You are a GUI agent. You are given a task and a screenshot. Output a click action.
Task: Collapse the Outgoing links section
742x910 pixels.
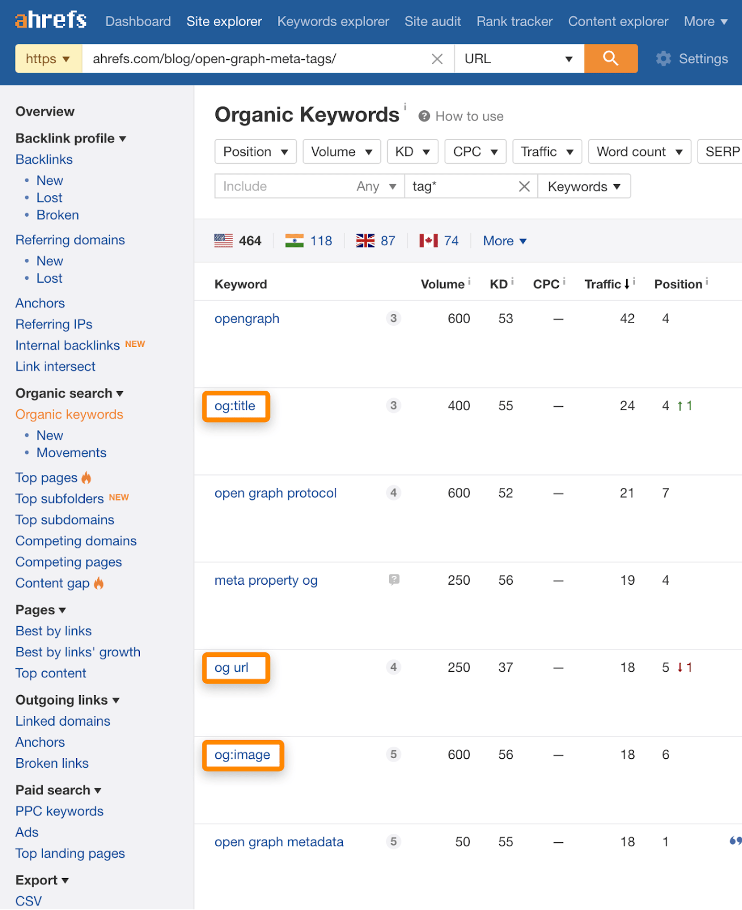click(x=67, y=700)
